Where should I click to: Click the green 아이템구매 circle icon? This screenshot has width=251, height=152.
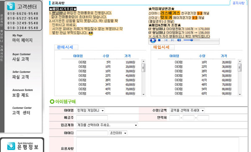[x=52, y=102]
